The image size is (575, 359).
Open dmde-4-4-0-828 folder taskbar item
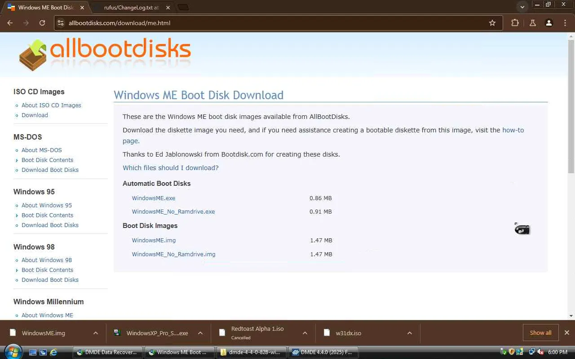[x=251, y=352]
